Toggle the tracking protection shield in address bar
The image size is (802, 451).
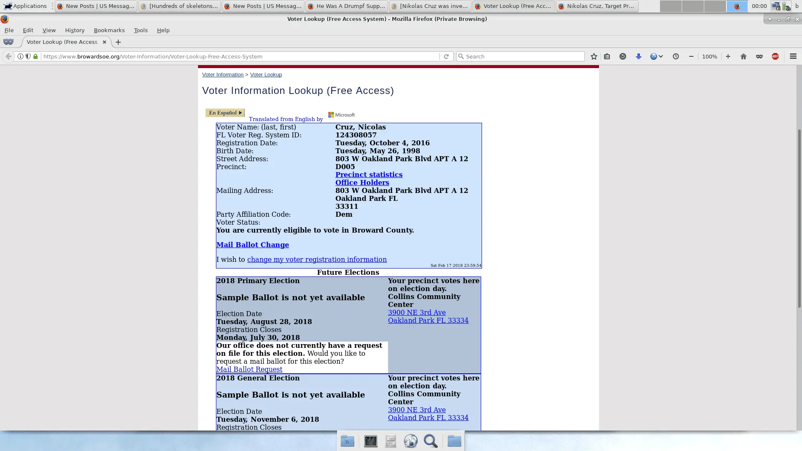pos(28,56)
